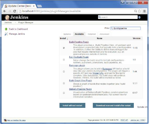149x124 pixels.
Task: Uncheck Build Pipeline Plugin install checkbox
Action: [64, 48]
